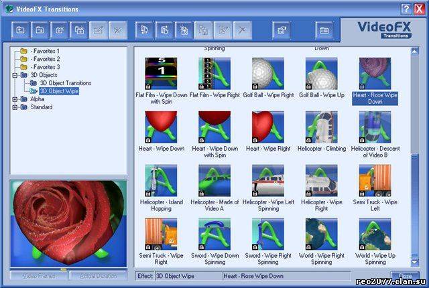This screenshot has width=429, height=288.
Task: Click lock icon on Heart - Wipe Down thumbnail
Action: tap(148, 140)
